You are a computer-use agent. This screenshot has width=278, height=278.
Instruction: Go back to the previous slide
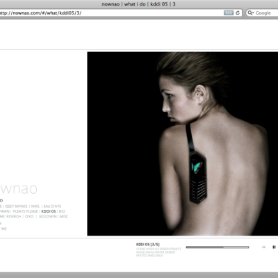(263, 247)
